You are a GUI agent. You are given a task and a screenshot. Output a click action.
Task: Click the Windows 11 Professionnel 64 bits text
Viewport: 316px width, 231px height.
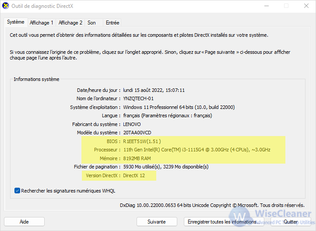pyautogui.click(x=179, y=107)
